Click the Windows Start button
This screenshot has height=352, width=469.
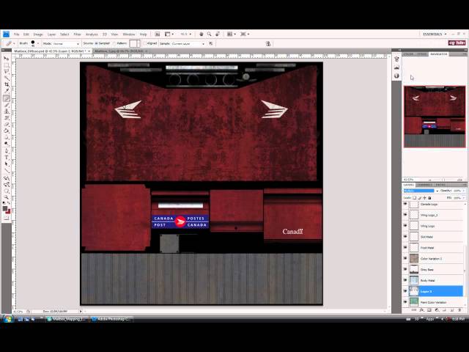[x=7, y=319]
